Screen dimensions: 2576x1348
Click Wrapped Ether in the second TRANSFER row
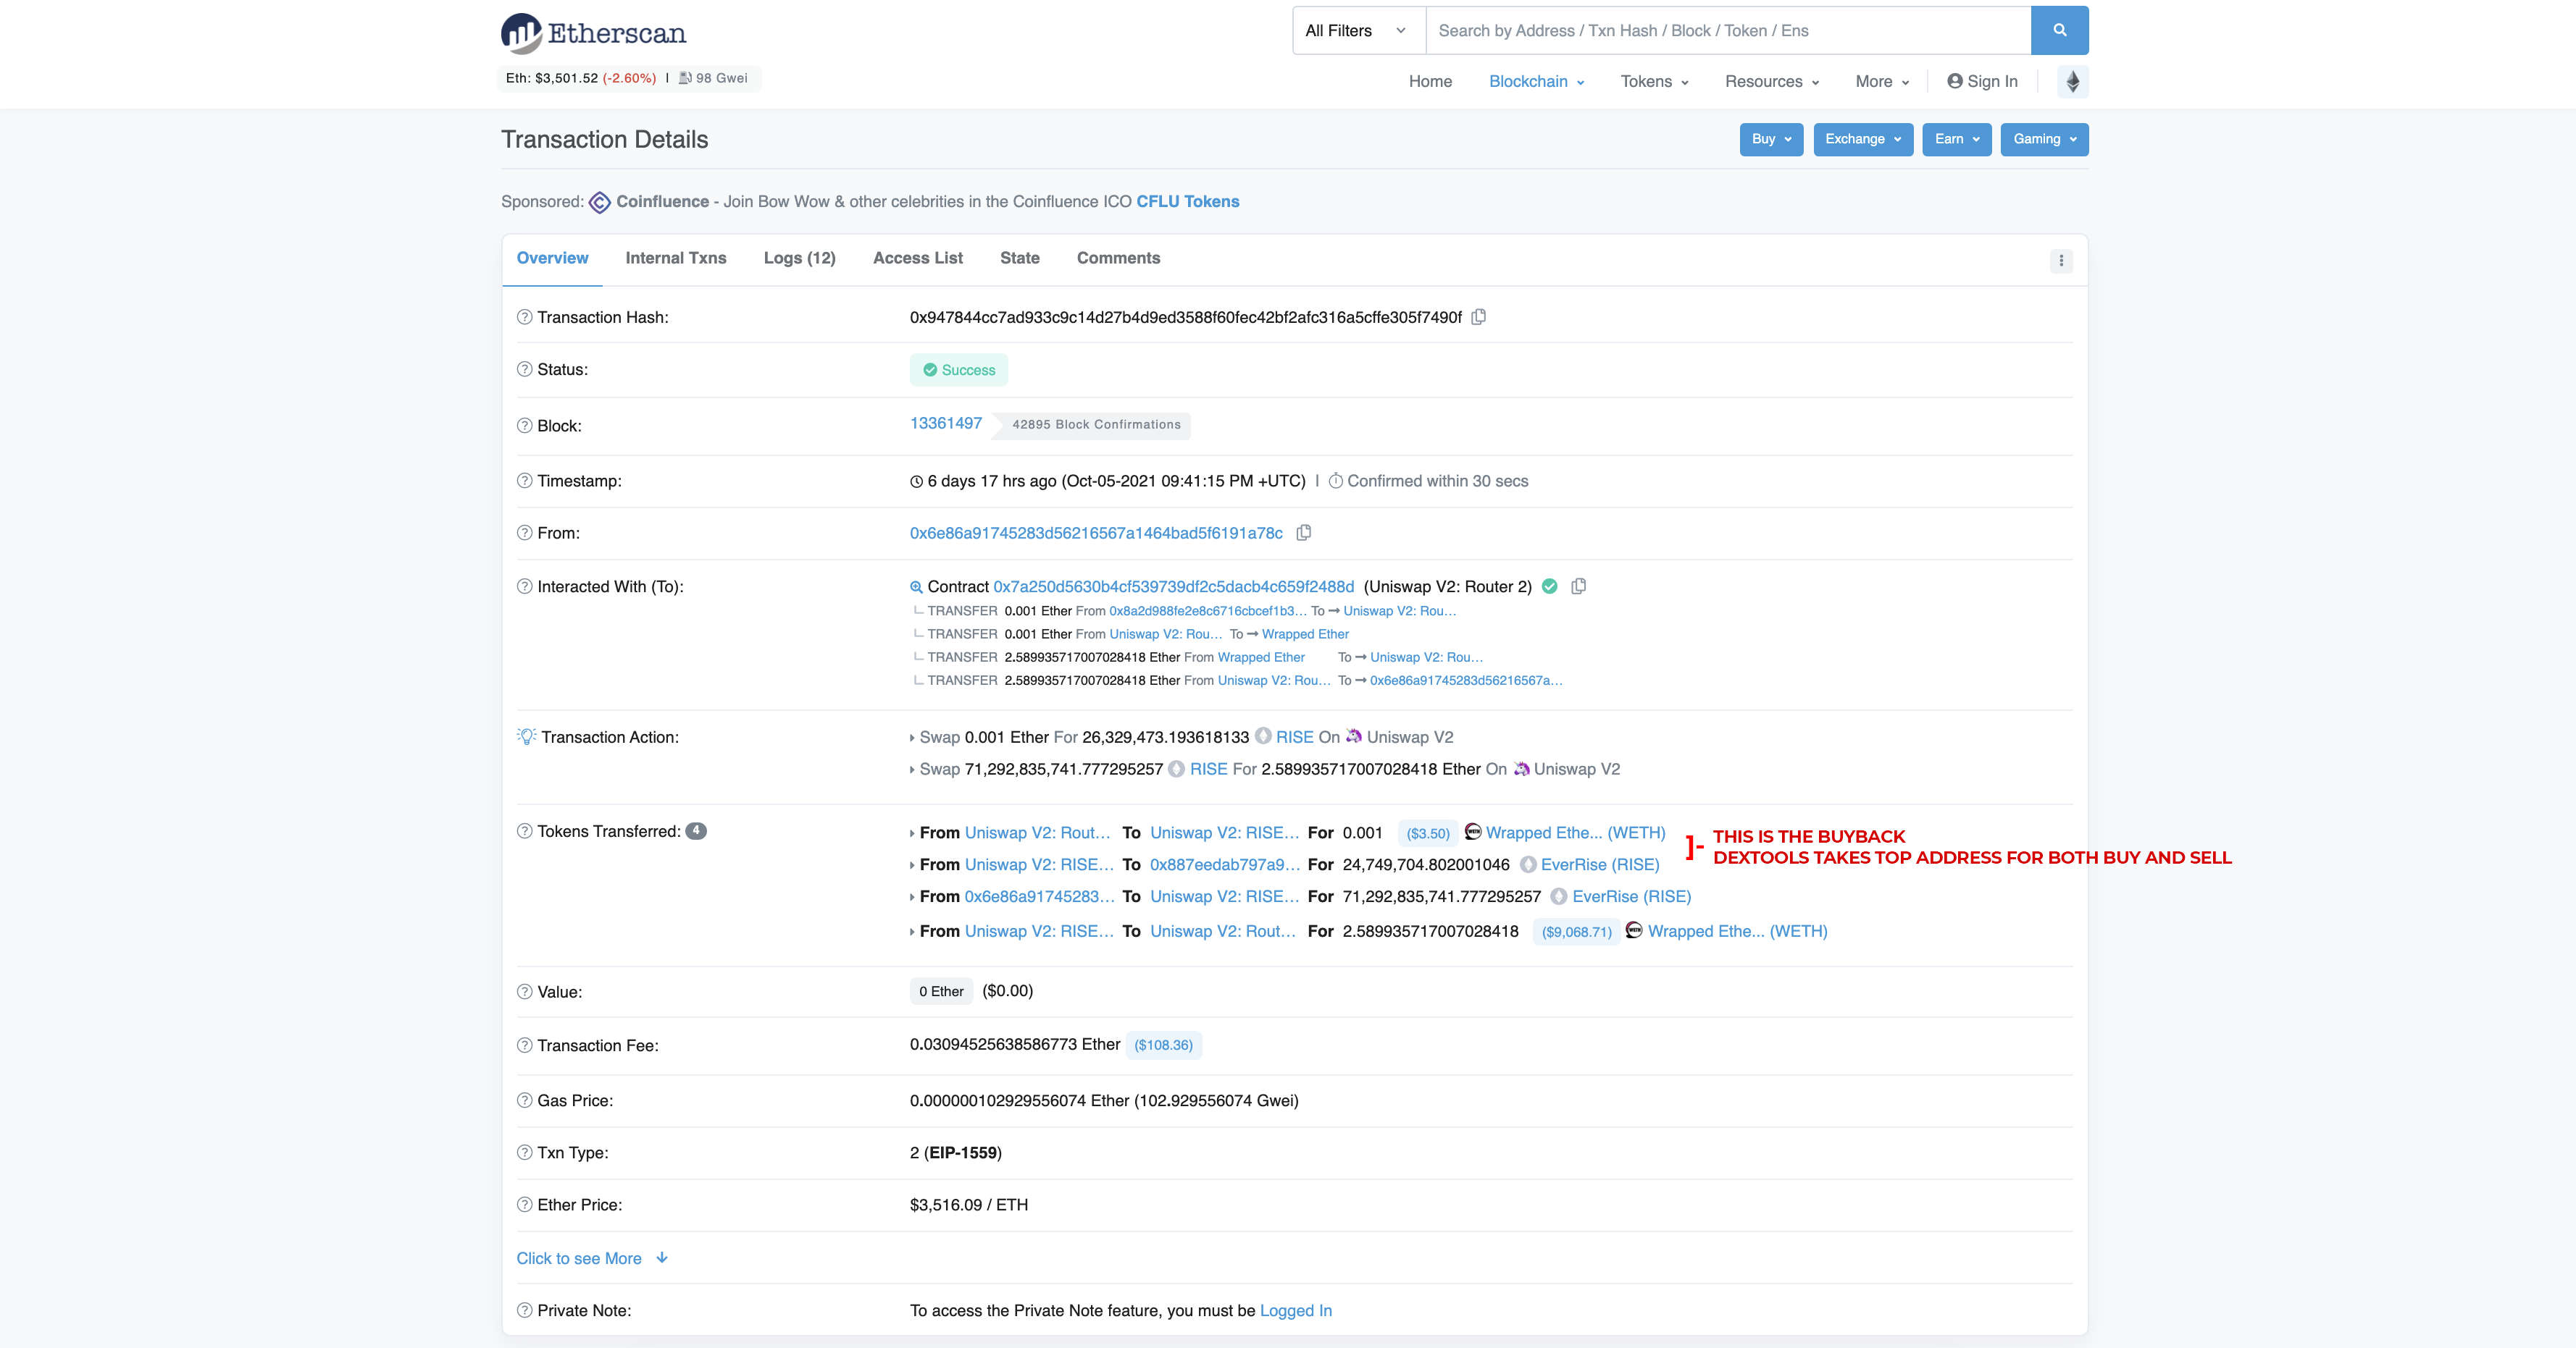click(1305, 633)
